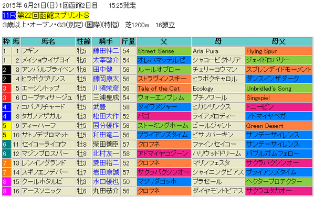314x197 pixels.
Task: Open jockey link 菱田裕二
Action: click(106, 163)
